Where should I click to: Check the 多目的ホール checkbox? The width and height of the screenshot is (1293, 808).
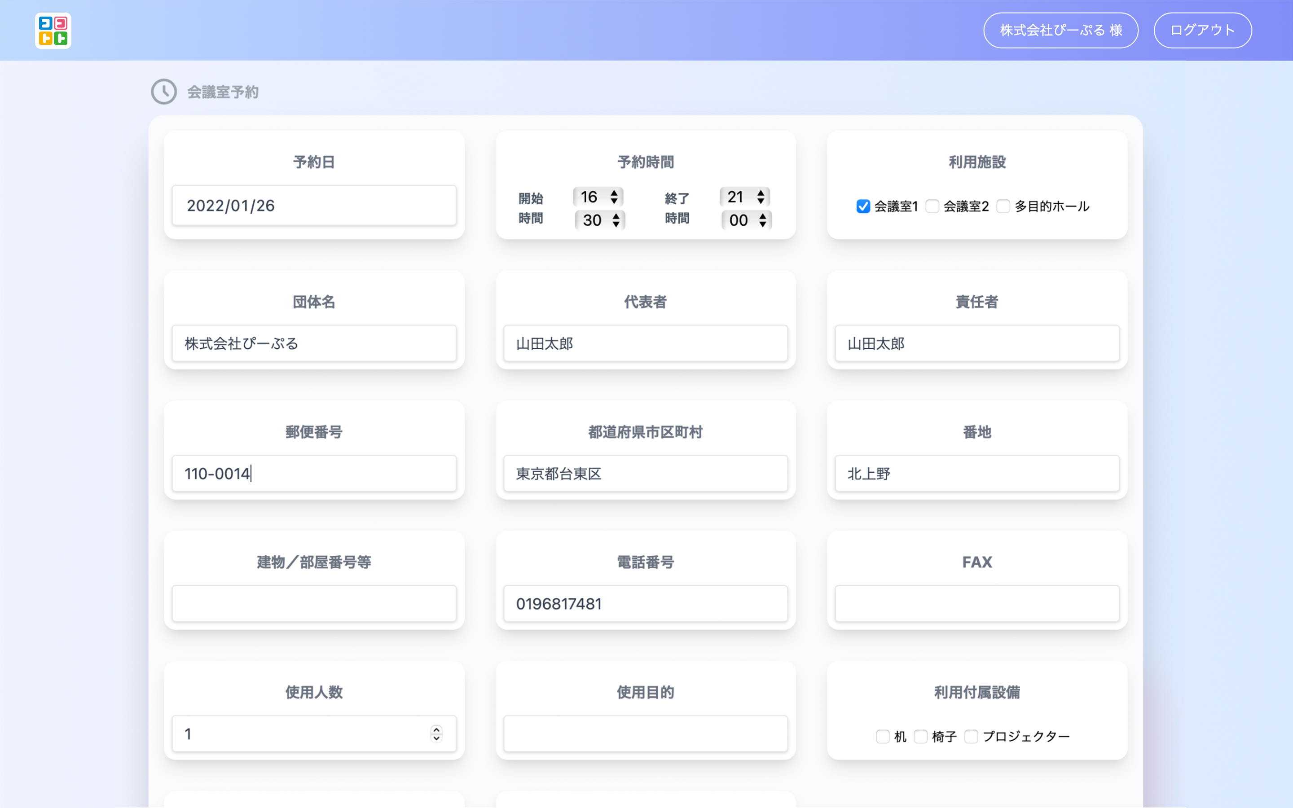(1003, 206)
